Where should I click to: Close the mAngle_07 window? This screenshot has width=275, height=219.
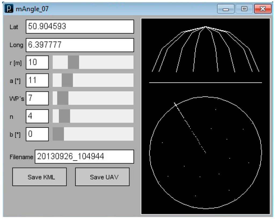click(262, 9)
